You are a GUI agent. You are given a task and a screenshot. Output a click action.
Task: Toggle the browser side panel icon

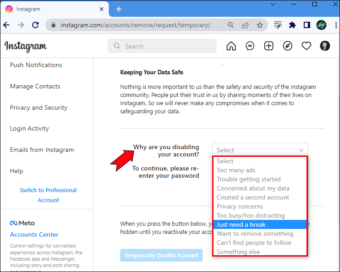[306, 25]
